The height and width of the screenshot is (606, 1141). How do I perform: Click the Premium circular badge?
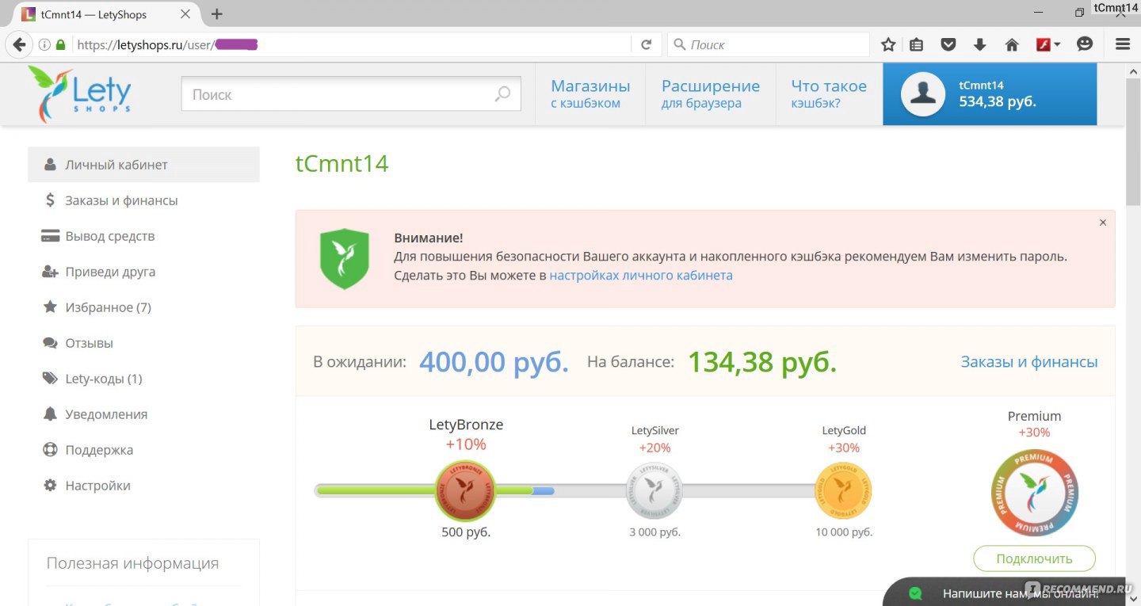(x=1034, y=492)
